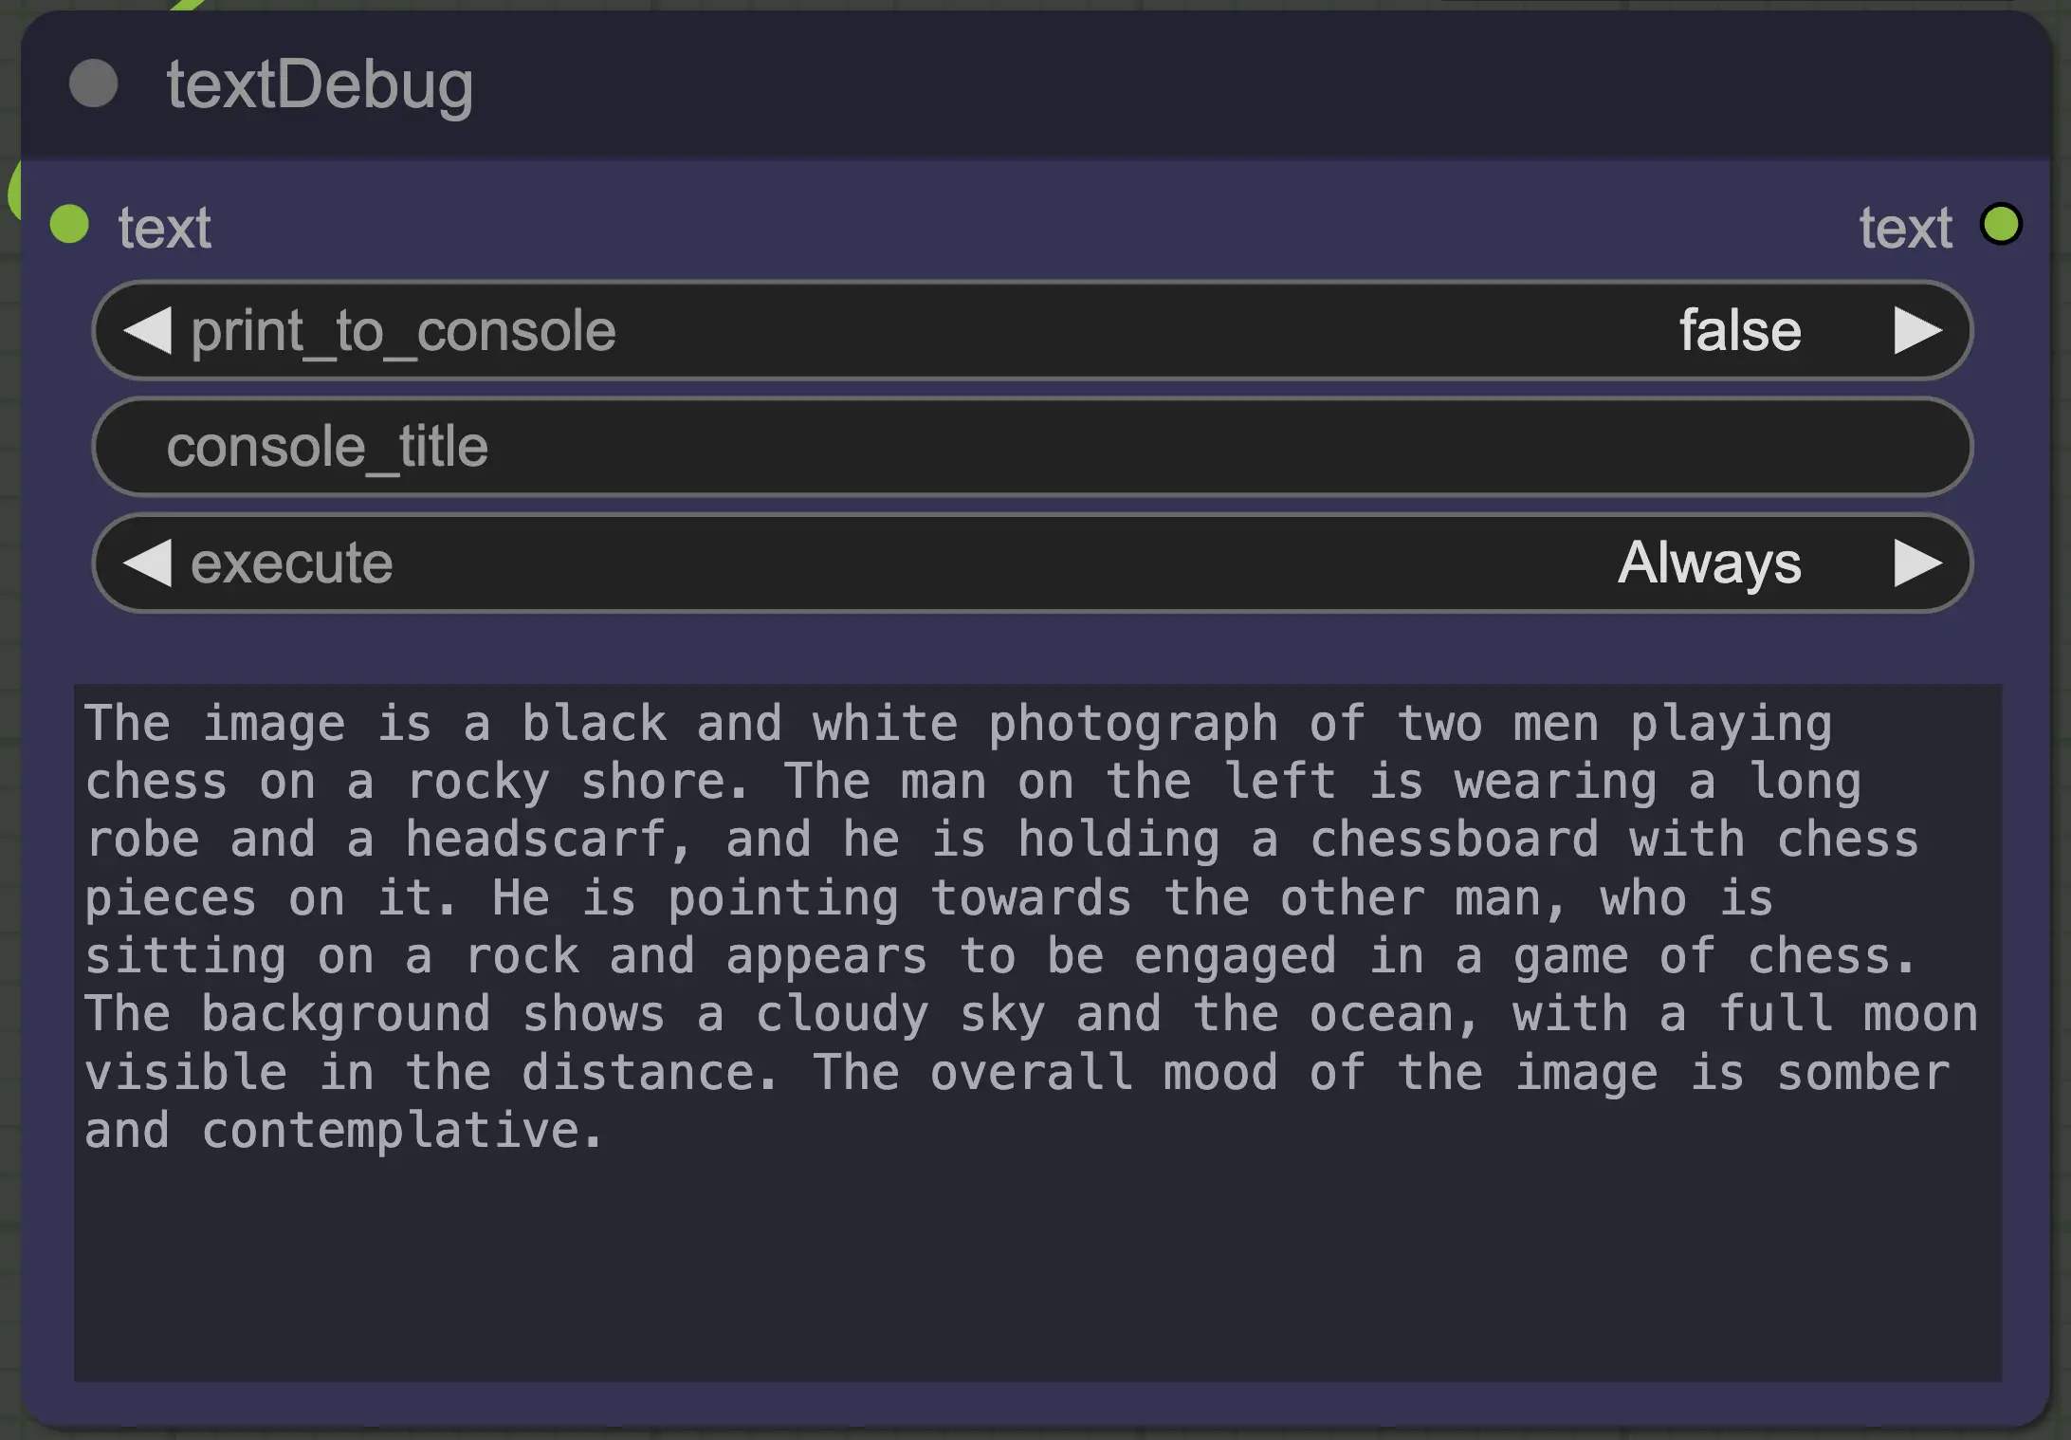This screenshot has height=1440, width=2071.
Task: Click the input slot label "text" on left
Action: tap(164, 228)
